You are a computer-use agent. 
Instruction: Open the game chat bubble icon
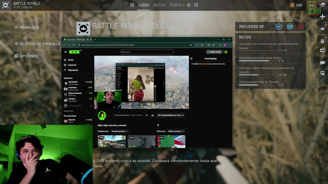(x=323, y=63)
